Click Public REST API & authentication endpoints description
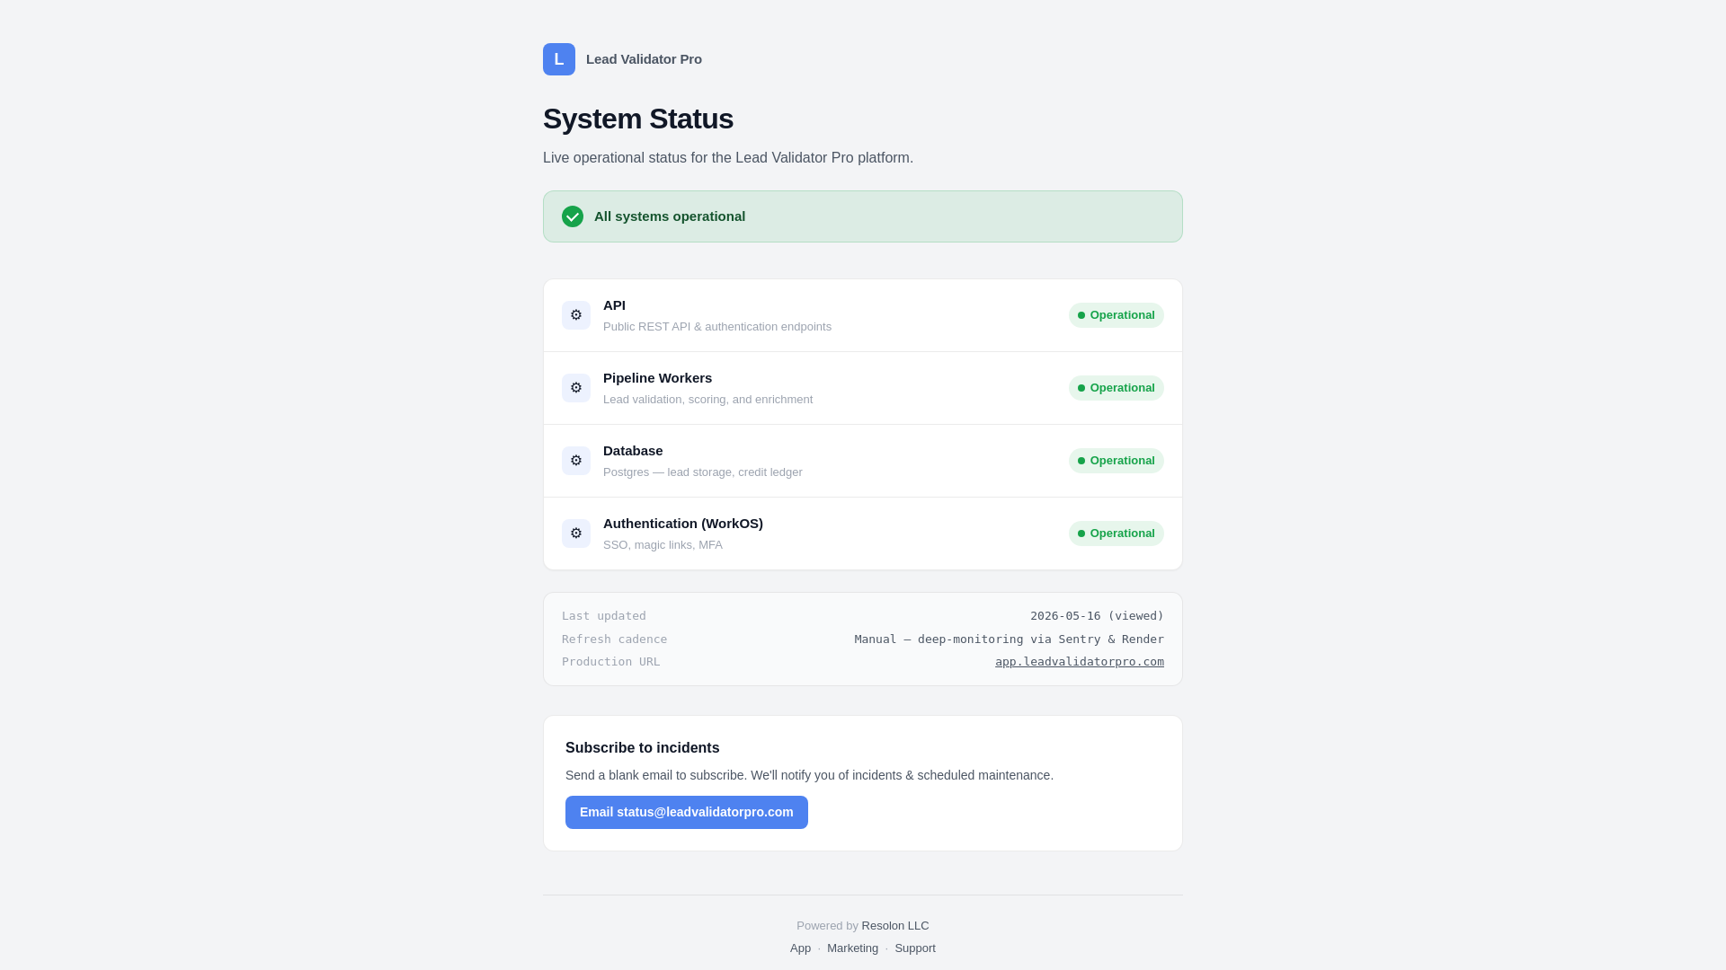1726x970 pixels. pyautogui.click(x=717, y=327)
